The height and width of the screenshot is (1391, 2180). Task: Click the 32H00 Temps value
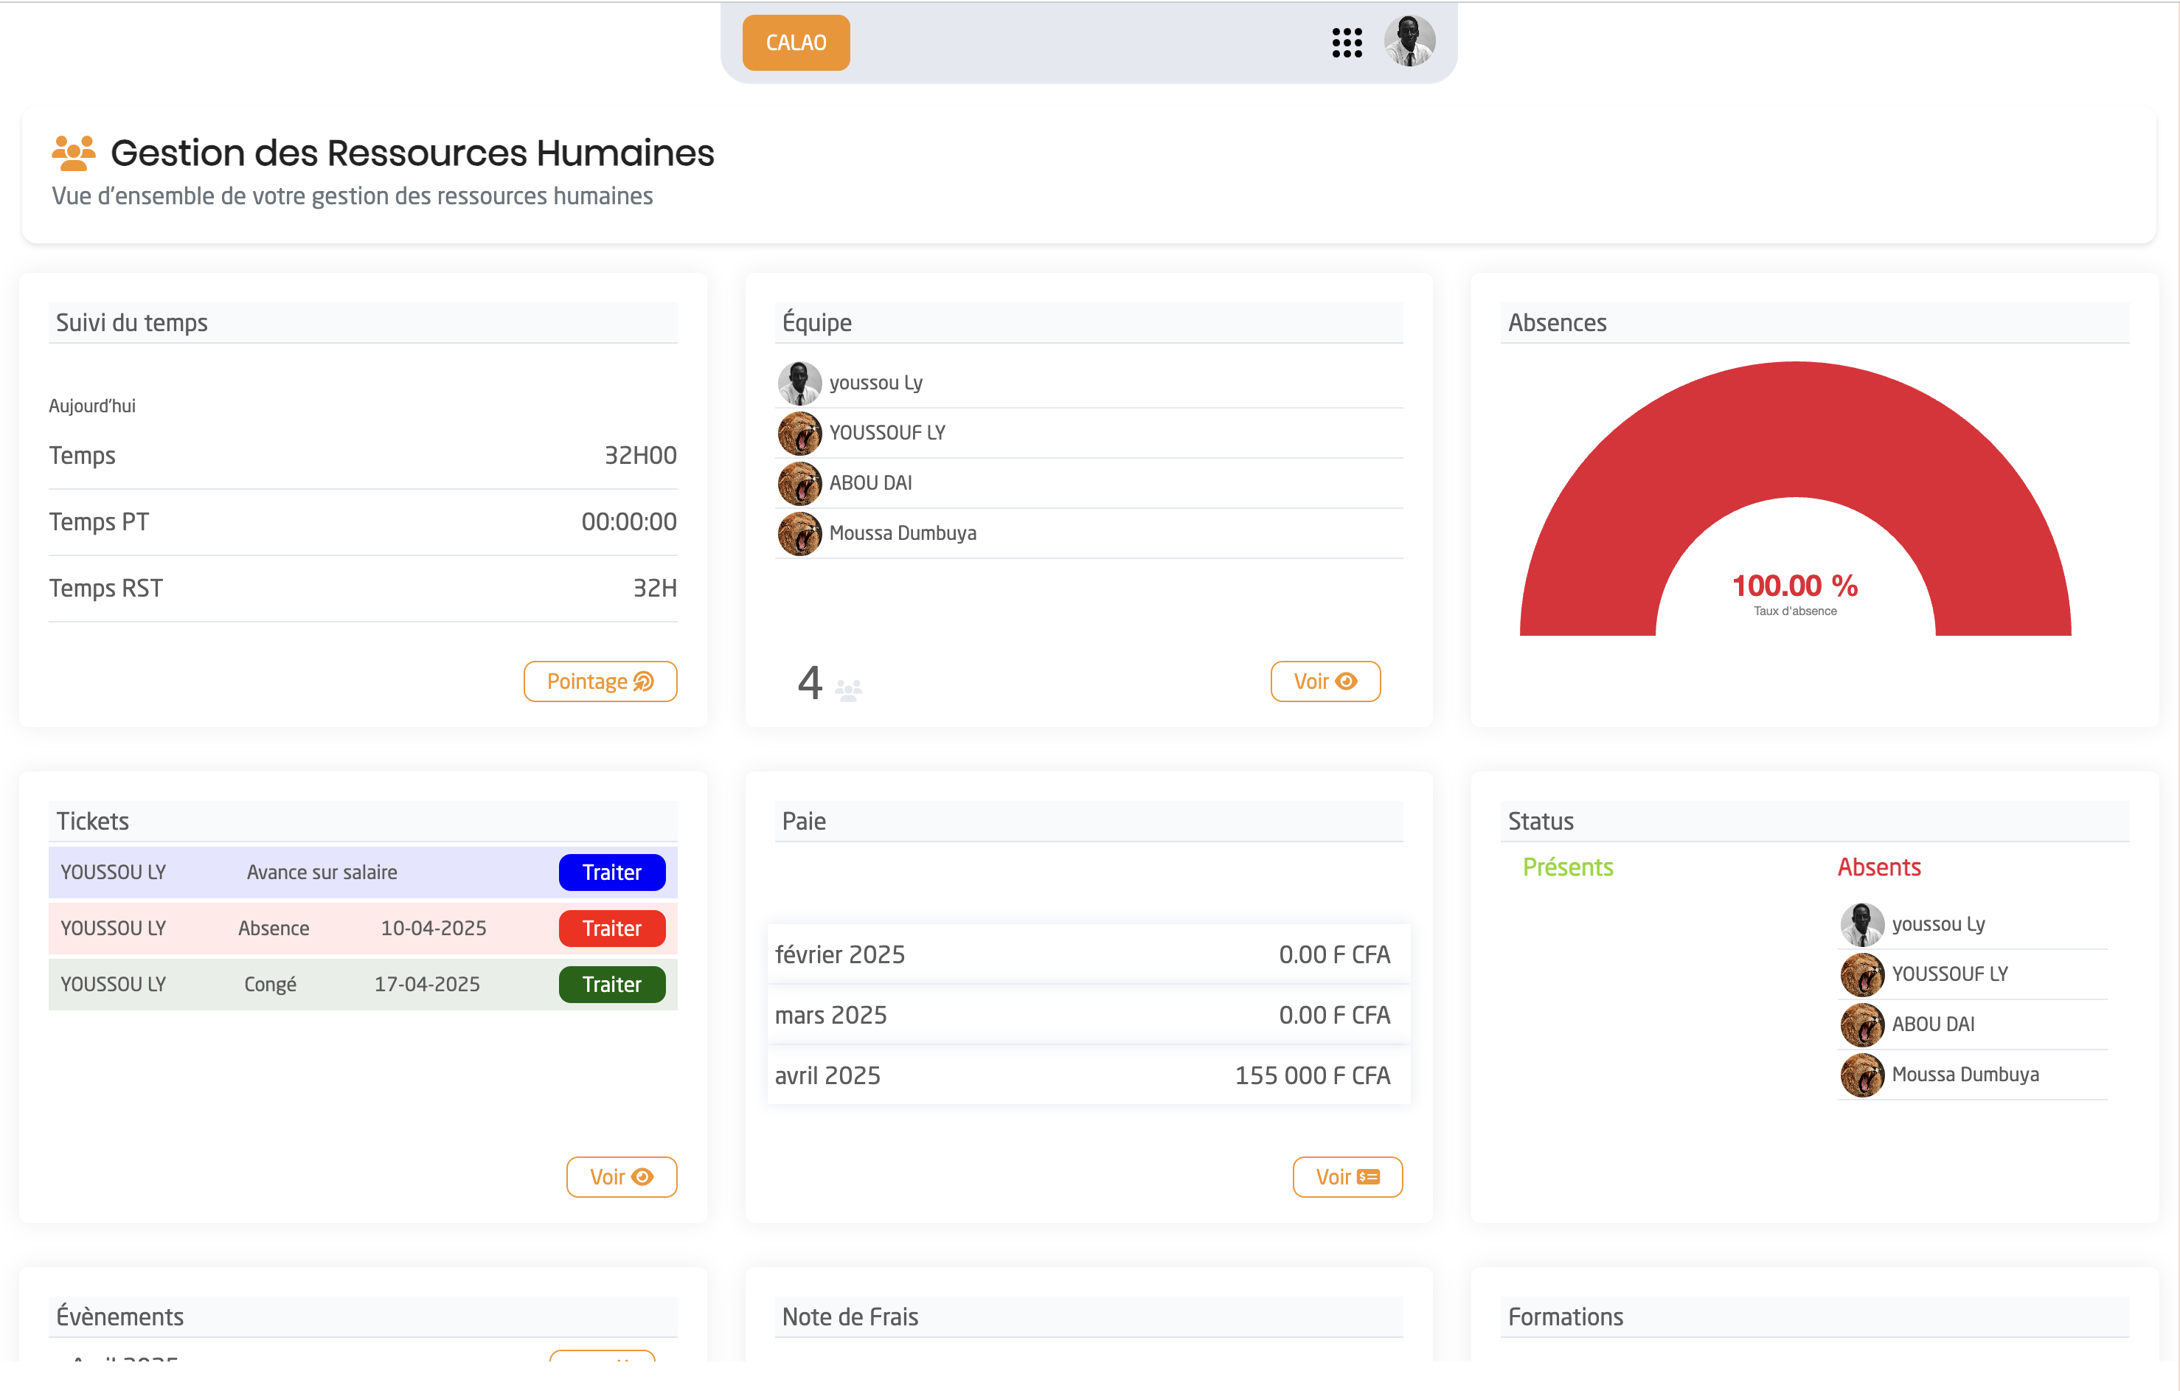click(x=640, y=454)
